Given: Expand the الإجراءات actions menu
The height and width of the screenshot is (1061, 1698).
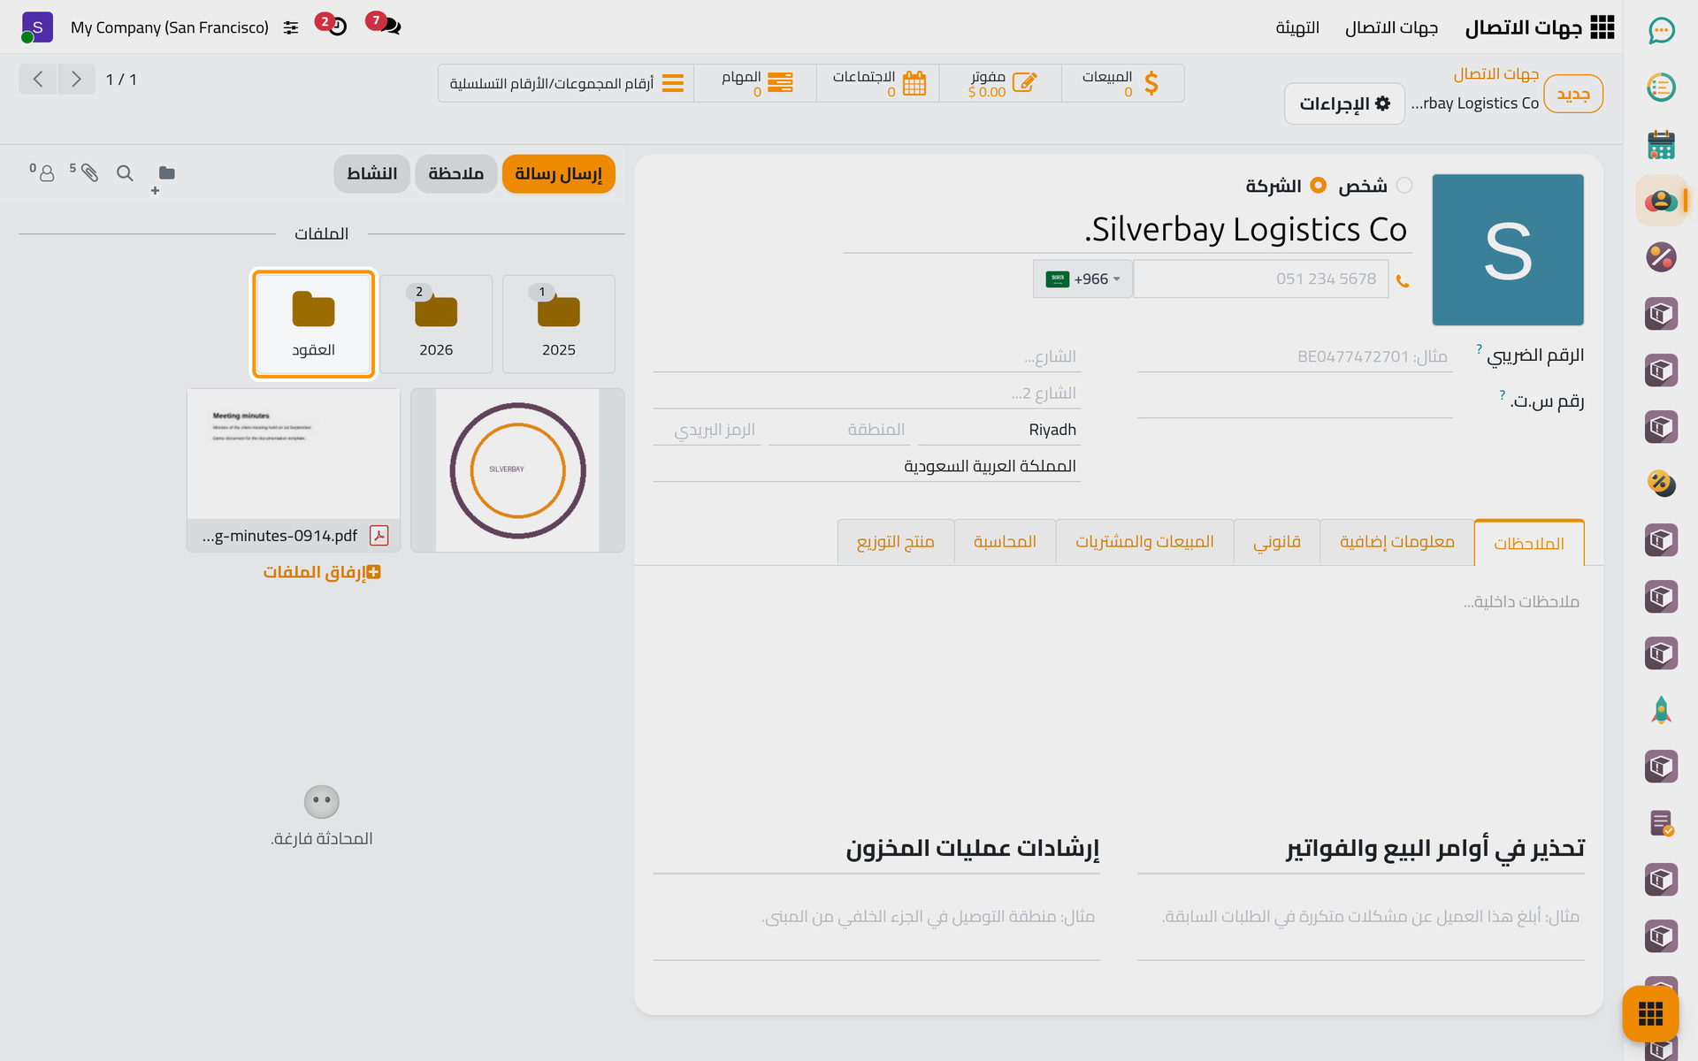Looking at the screenshot, I should tap(1344, 104).
